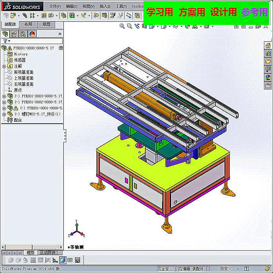
Task: Expand the 注解 annotations node
Action: [x=4, y=66]
